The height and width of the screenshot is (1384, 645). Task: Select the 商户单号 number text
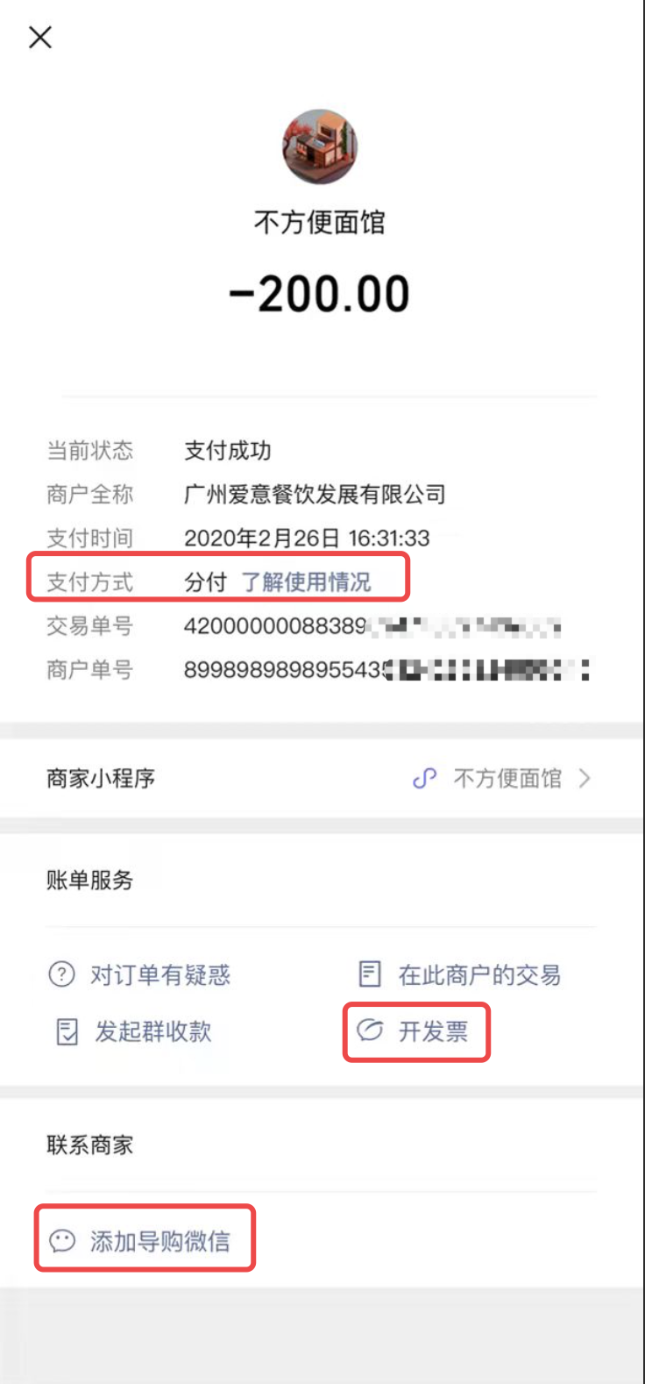pos(386,670)
